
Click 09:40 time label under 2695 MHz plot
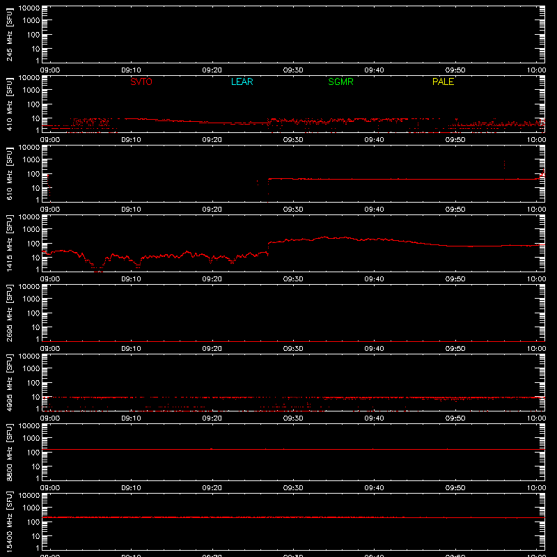(374, 349)
